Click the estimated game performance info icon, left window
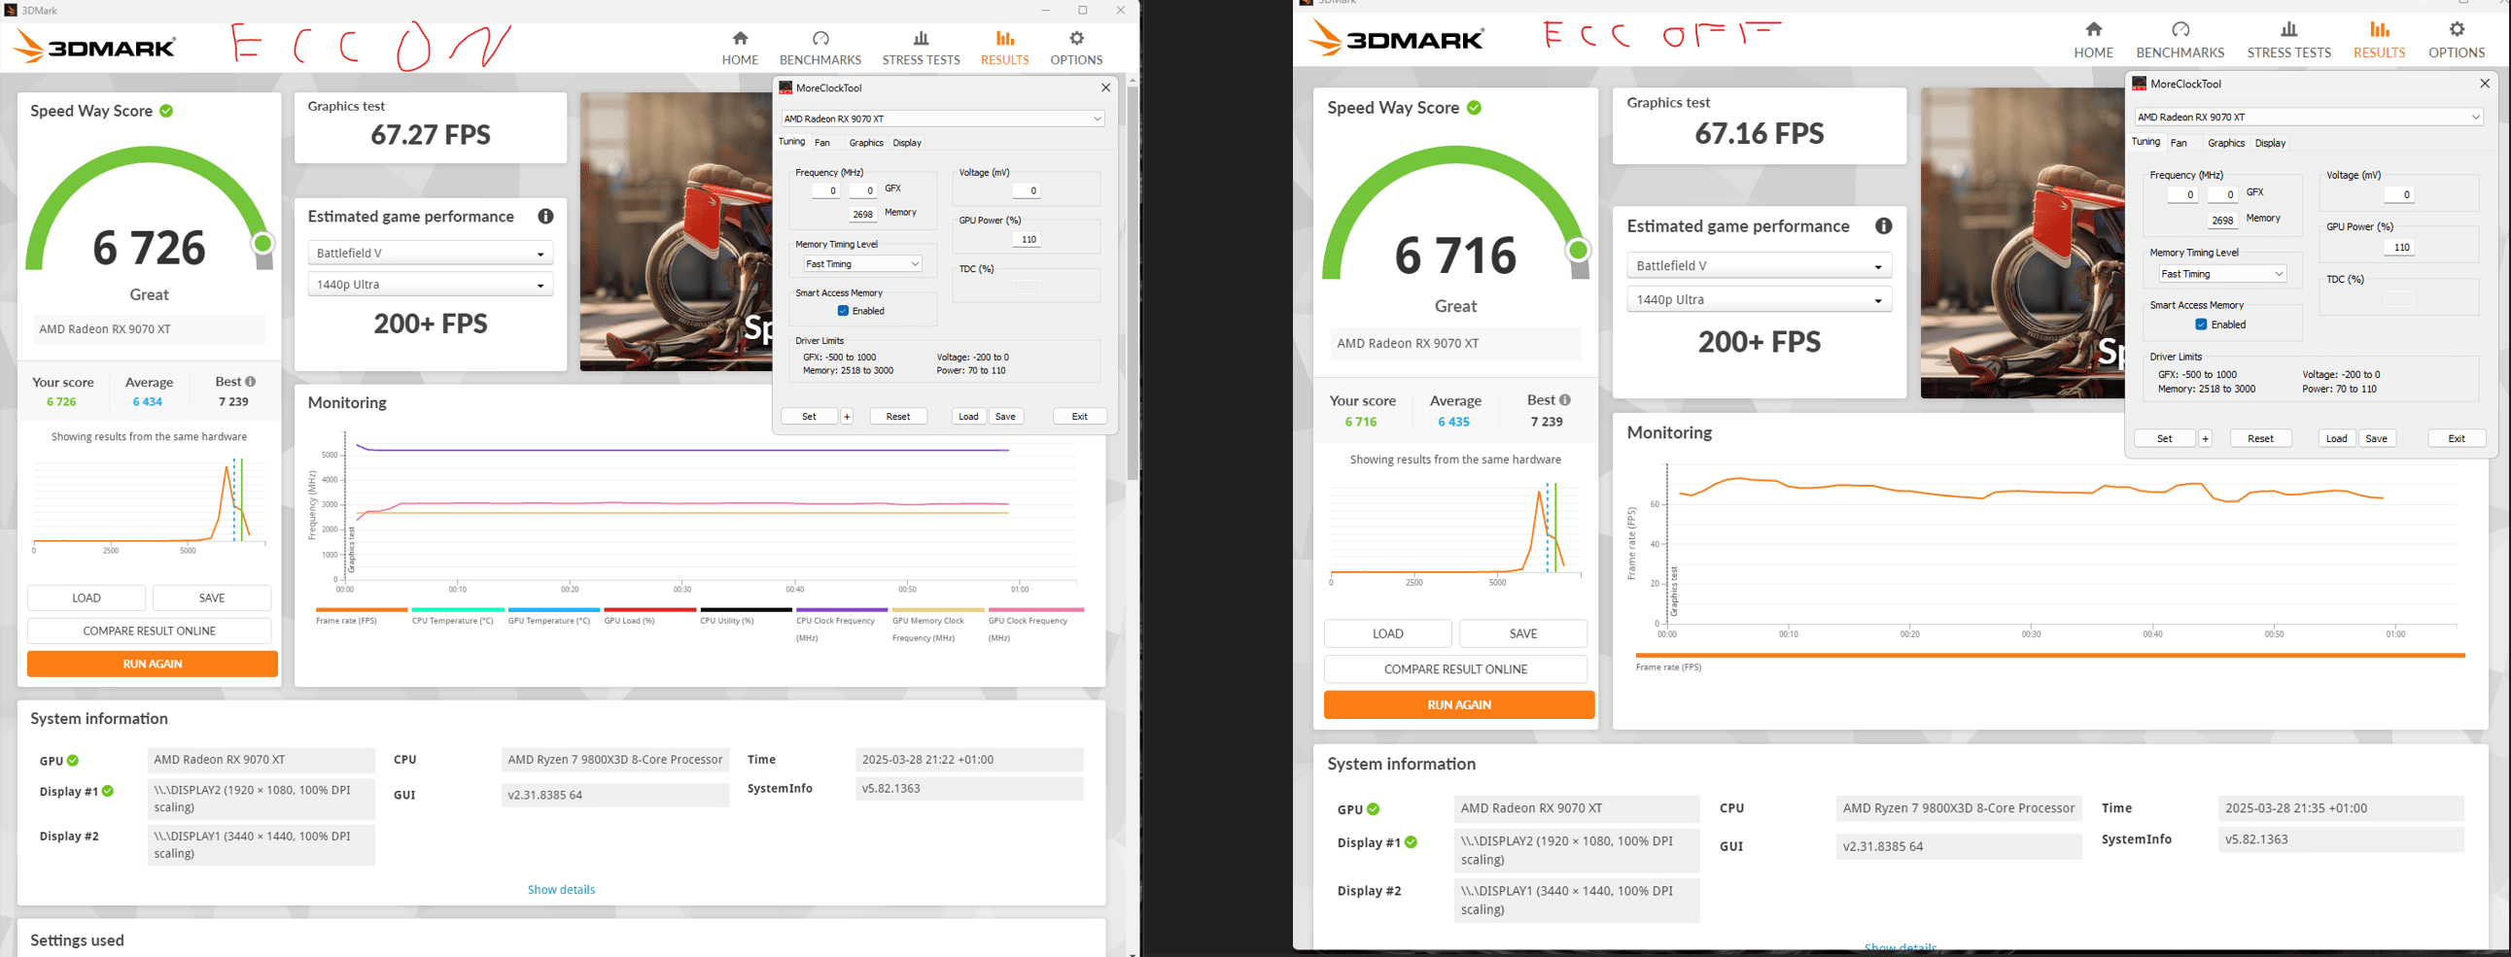Viewport: 2511px width, 957px height. (x=546, y=217)
